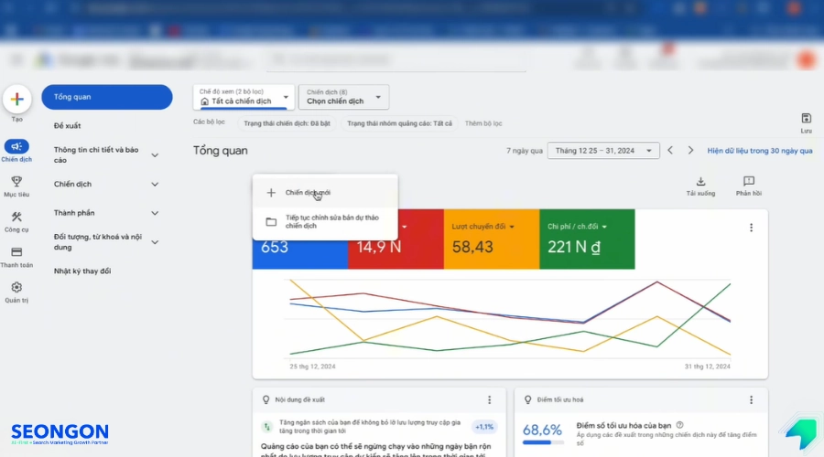
Task: Click the Tạo plus create button
Action: (x=16, y=99)
